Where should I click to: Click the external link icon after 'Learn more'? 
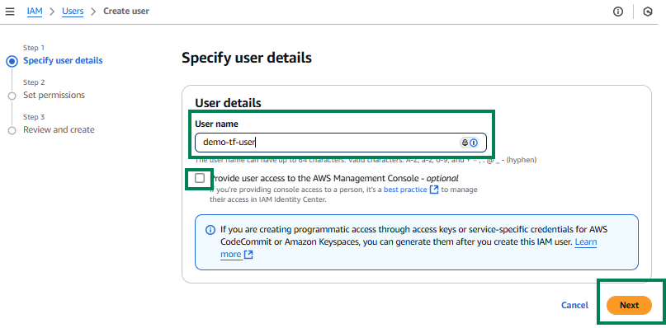click(x=248, y=255)
